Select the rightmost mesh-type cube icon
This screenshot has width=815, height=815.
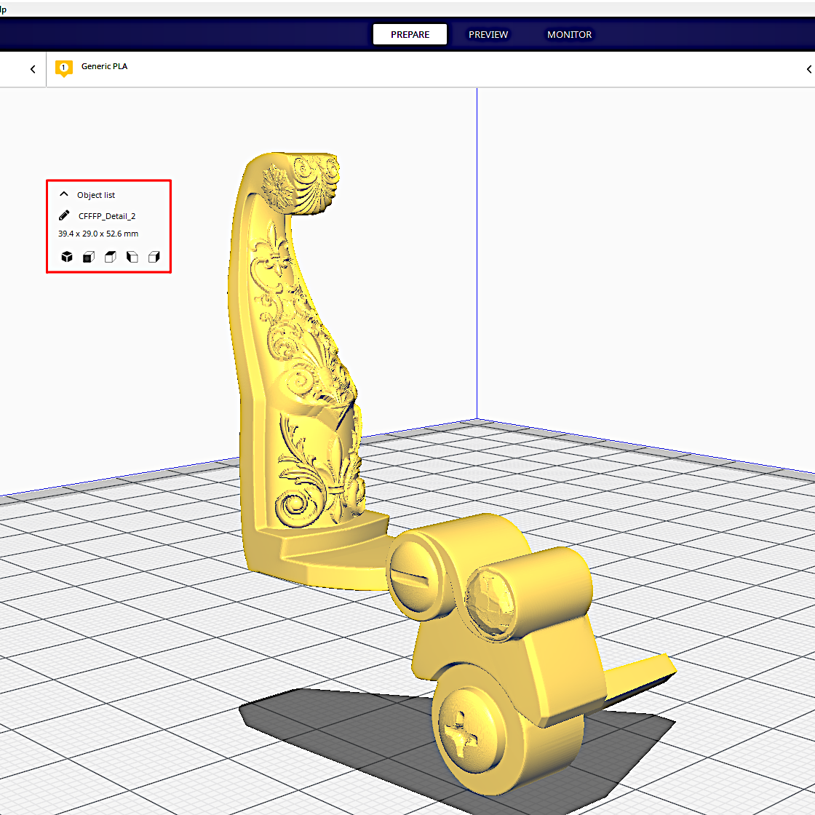pos(154,256)
